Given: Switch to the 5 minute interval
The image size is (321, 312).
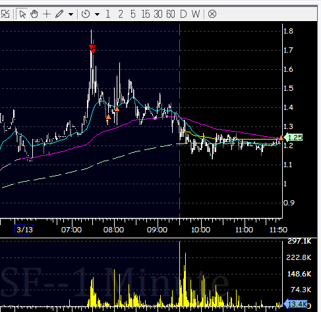Looking at the screenshot, I should tap(133, 14).
